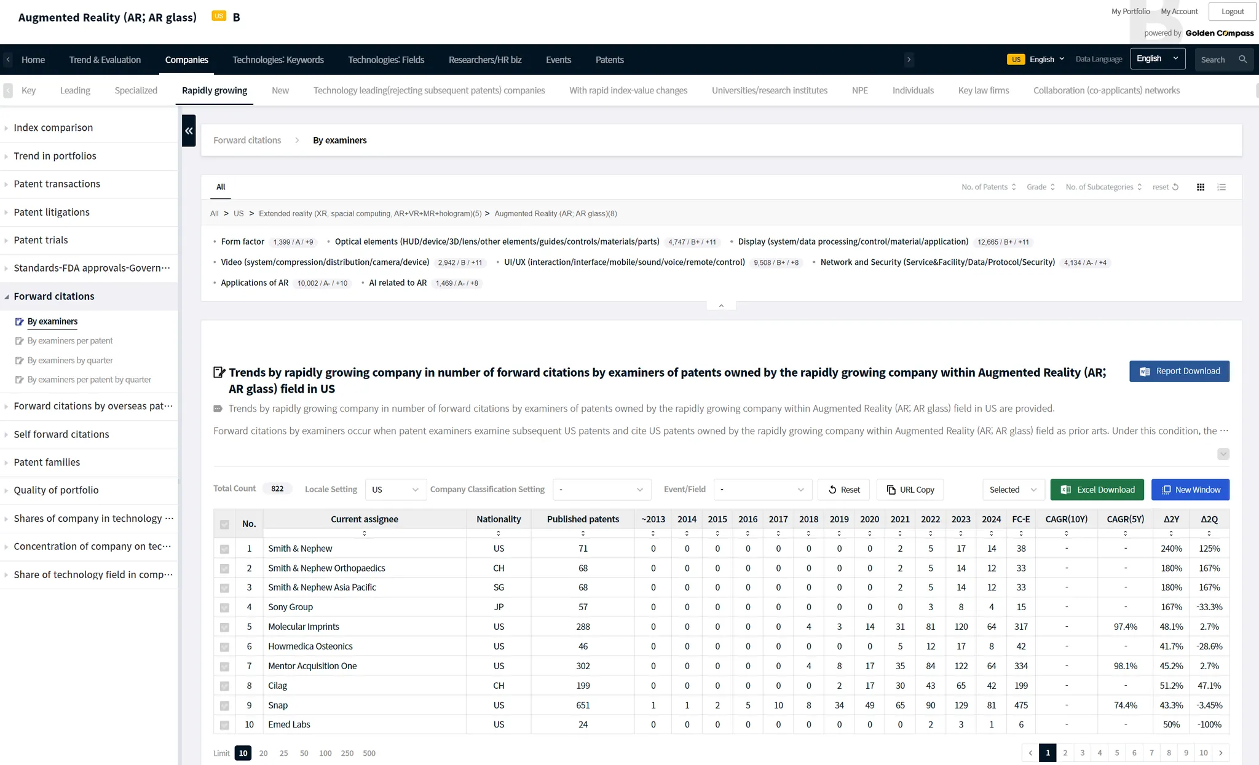Switch to grid view icon

point(1200,187)
